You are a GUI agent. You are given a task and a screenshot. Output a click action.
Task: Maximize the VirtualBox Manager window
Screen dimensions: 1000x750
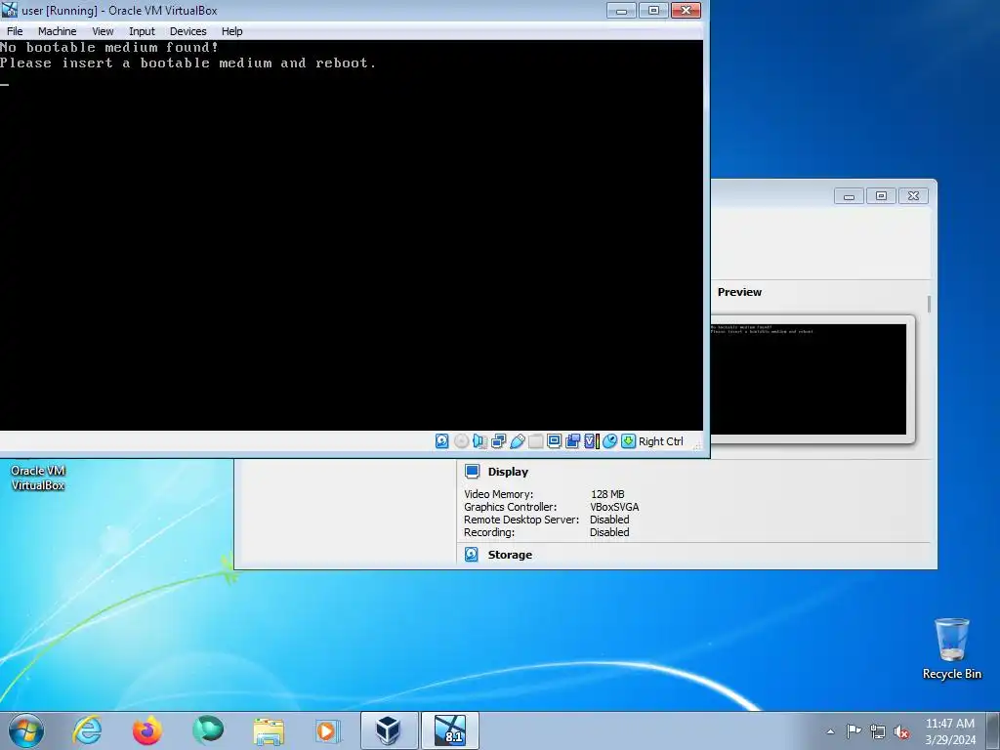[881, 196]
